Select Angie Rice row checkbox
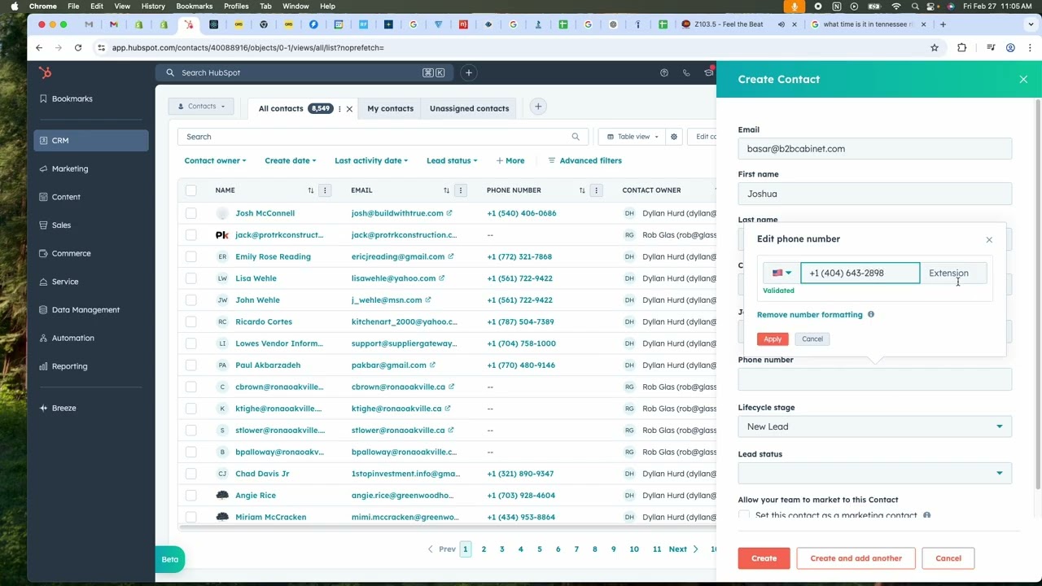 (190, 495)
